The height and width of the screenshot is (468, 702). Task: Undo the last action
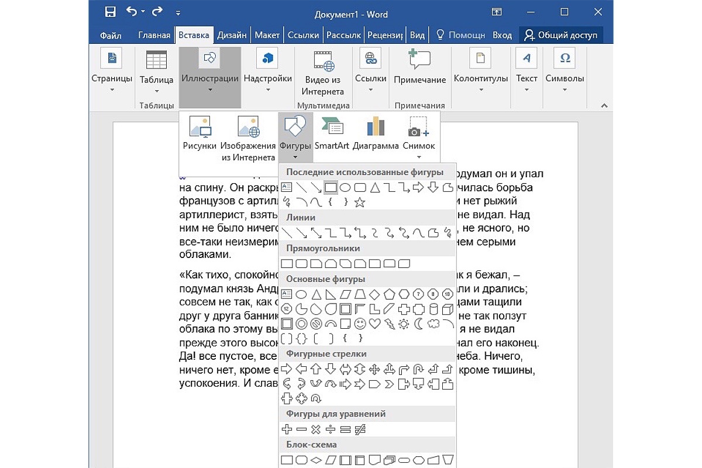click(131, 12)
